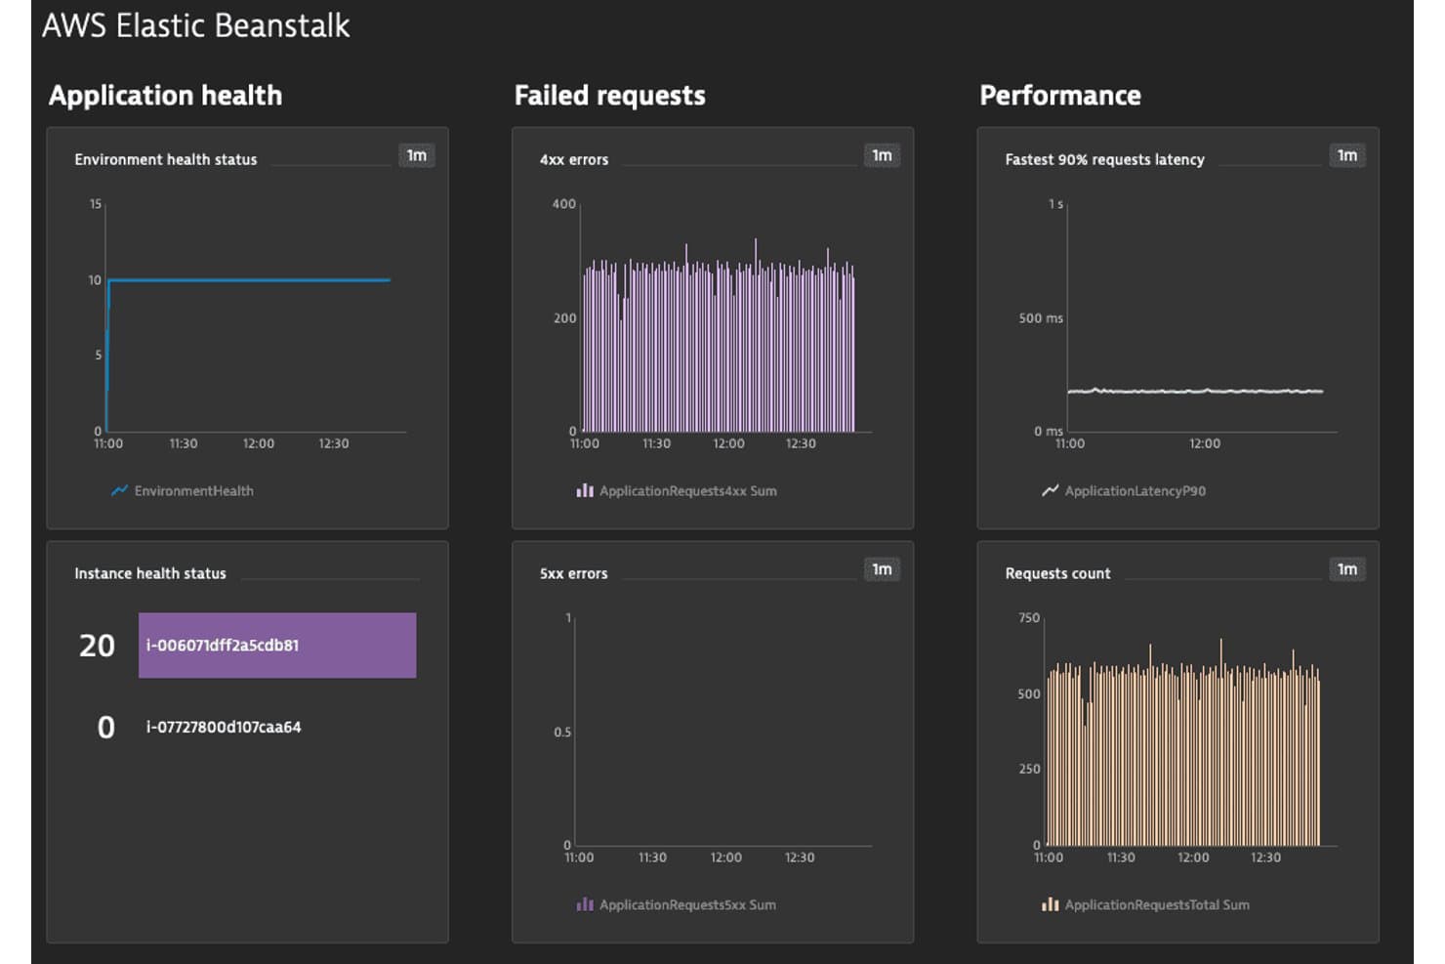Click the Performance section heading
This screenshot has width=1445, height=964.
(1060, 95)
